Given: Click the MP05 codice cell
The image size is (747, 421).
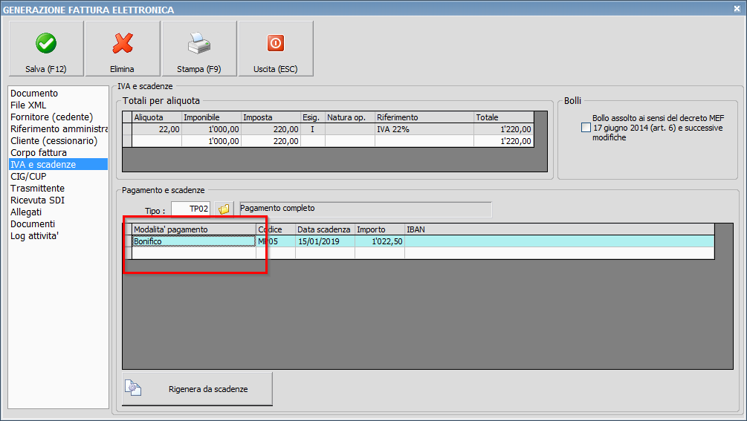Looking at the screenshot, I should point(276,241).
